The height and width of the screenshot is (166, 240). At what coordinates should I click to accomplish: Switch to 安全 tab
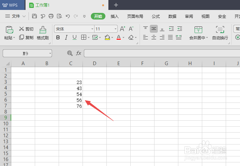(222, 16)
